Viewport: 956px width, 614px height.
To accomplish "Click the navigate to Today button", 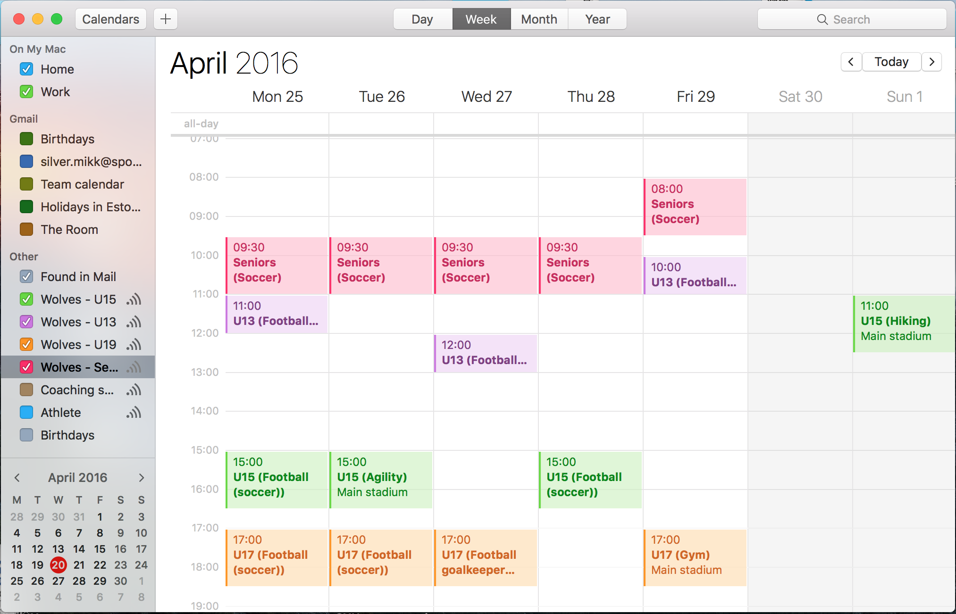I will tap(892, 63).
